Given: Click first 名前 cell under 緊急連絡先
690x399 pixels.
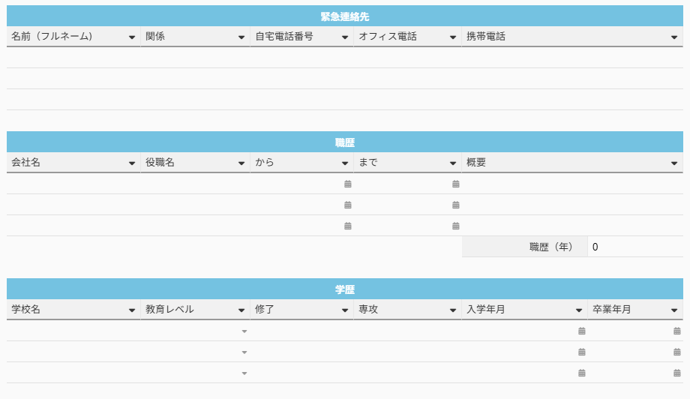Looking at the screenshot, I should 73,58.
